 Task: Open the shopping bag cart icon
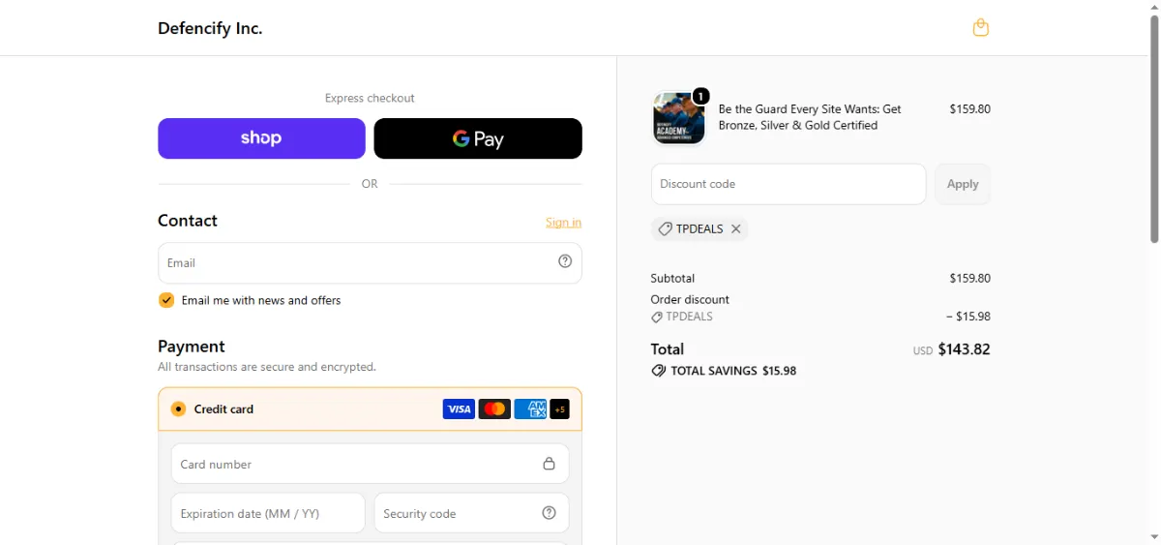[980, 27]
